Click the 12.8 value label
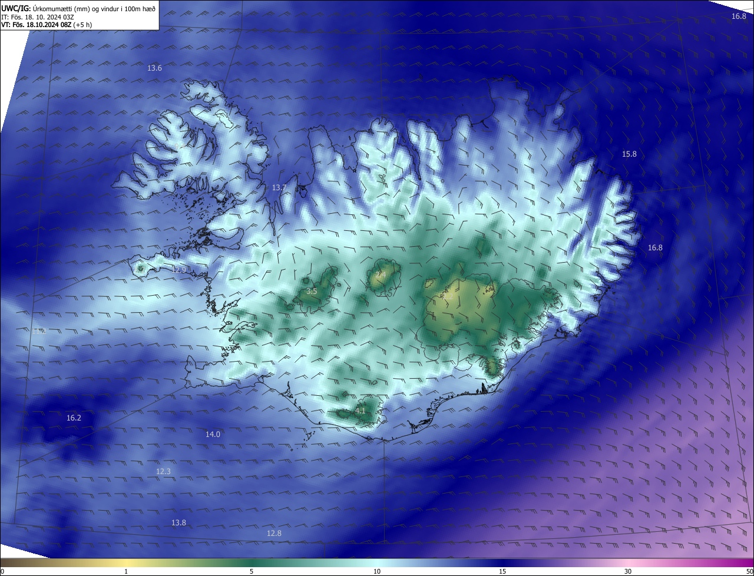The image size is (754, 576). (x=274, y=533)
